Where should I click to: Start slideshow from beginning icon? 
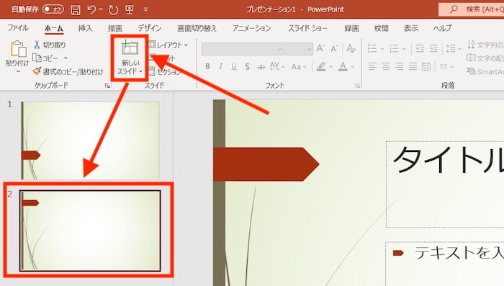[130, 9]
